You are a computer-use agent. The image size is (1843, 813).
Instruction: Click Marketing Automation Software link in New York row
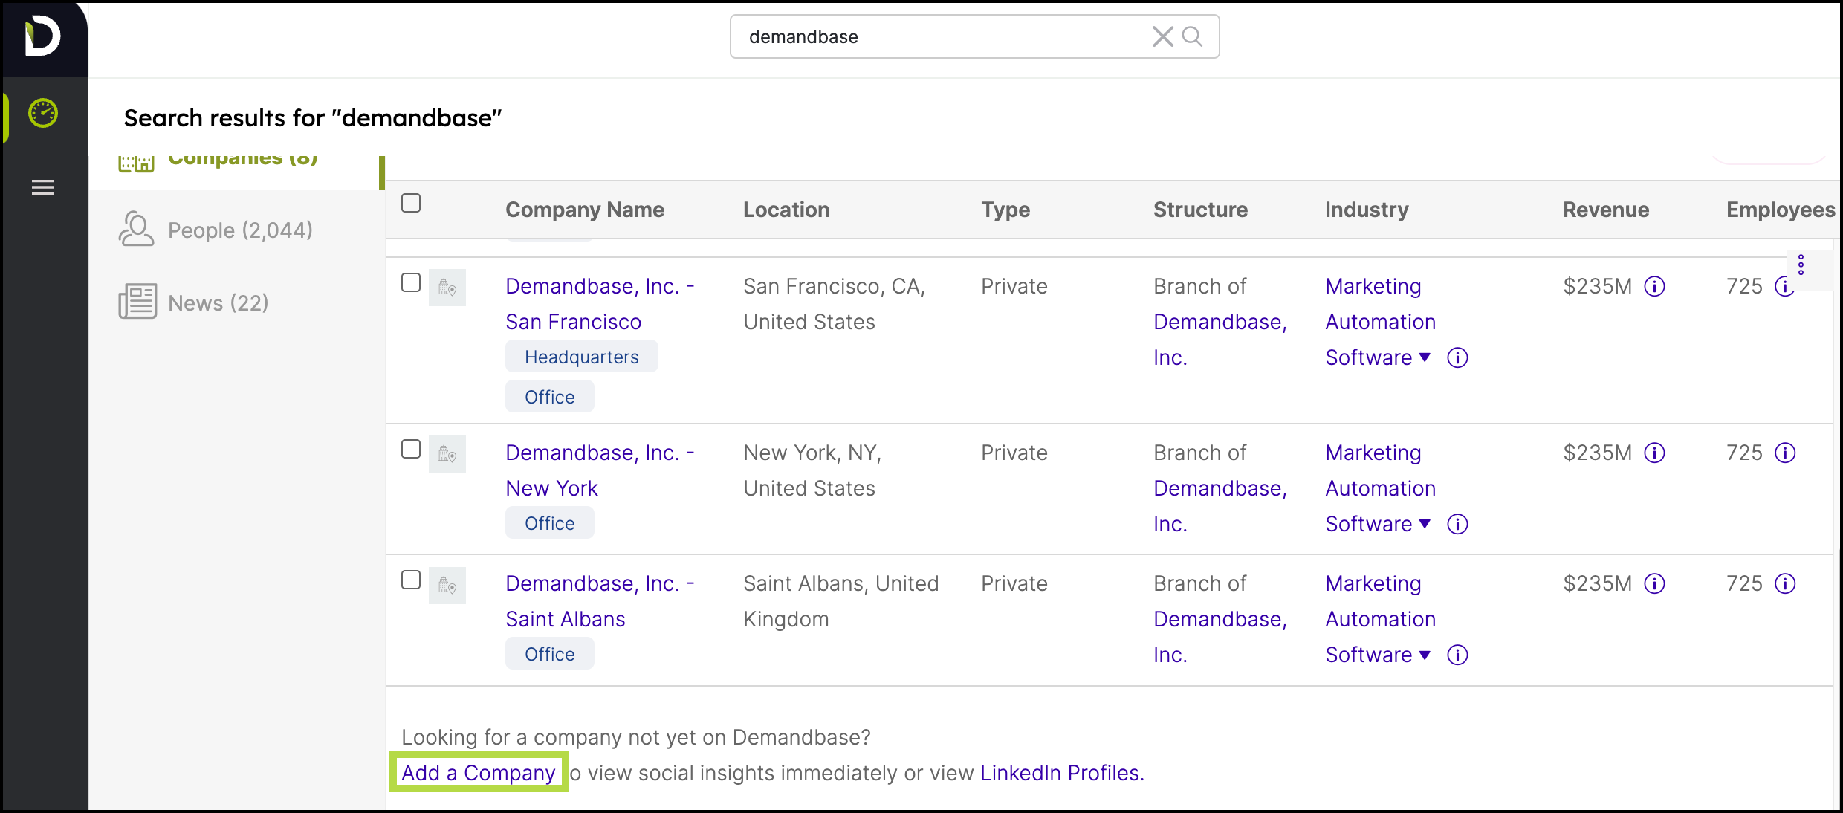coord(1380,488)
